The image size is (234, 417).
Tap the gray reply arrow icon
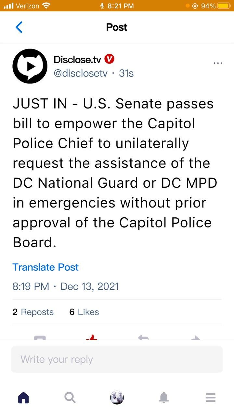click(143, 338)
